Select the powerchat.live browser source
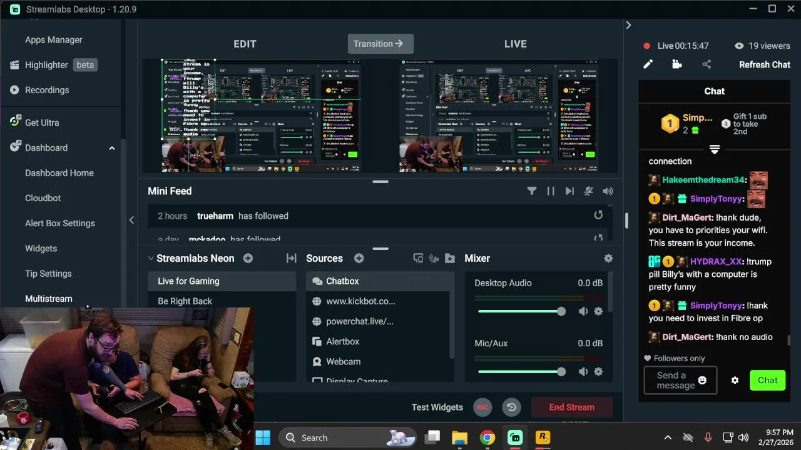The image size is (801, 450). (x=377, y=321)
